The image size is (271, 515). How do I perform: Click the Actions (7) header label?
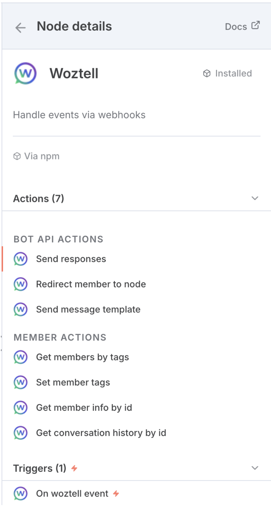click(38, 199)
